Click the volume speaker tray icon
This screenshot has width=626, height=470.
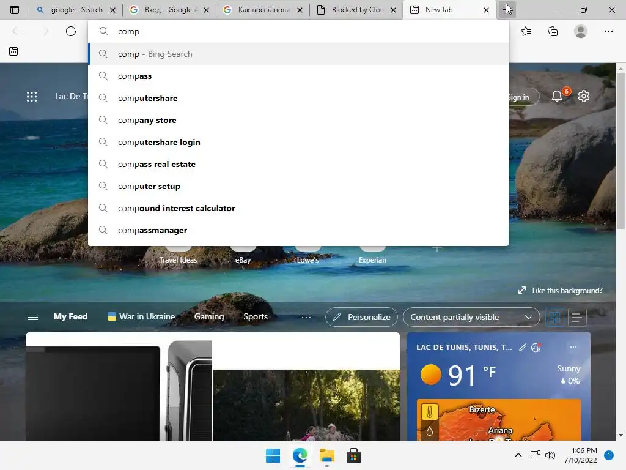click(550, 455)
